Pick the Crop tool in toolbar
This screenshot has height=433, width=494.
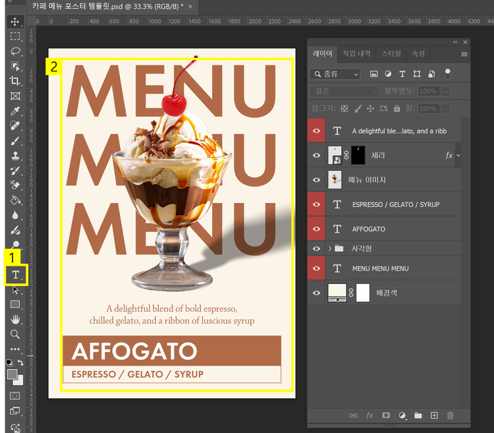click(15, 80)
